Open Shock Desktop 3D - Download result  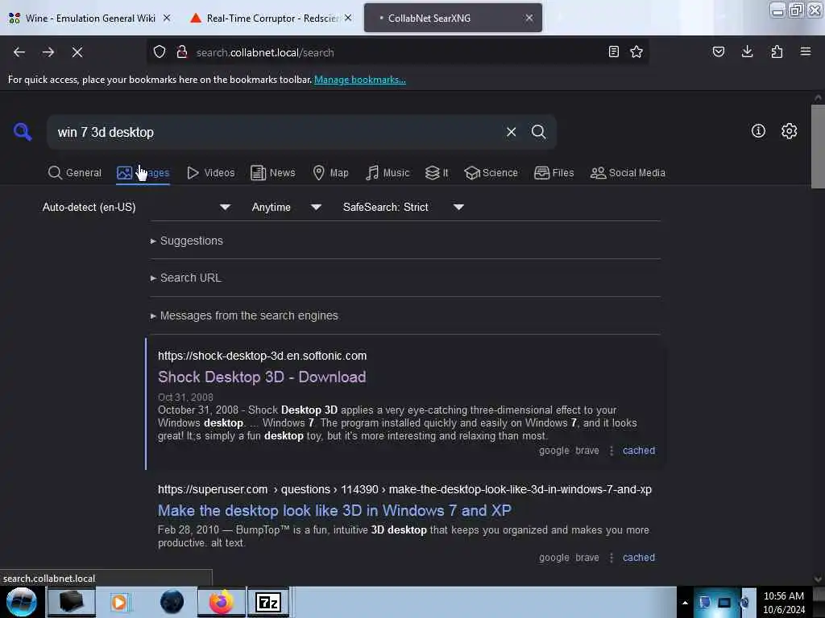click(262, 377)
